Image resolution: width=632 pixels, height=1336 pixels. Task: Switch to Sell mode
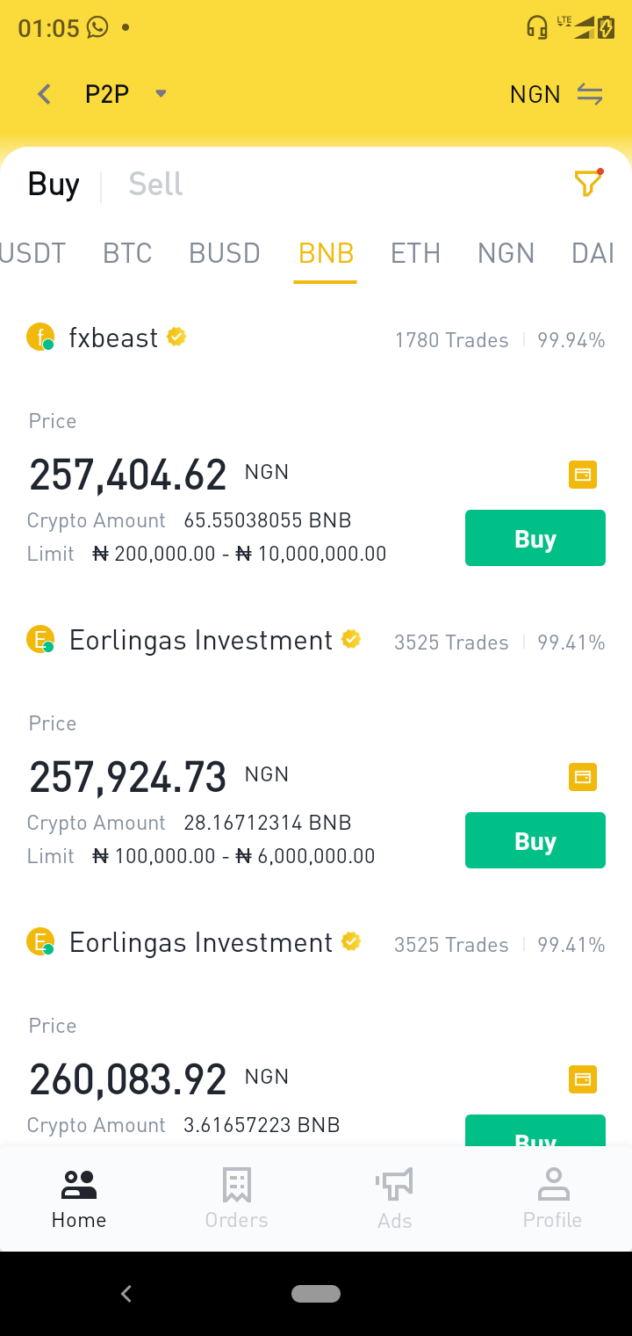coord(155,184)
